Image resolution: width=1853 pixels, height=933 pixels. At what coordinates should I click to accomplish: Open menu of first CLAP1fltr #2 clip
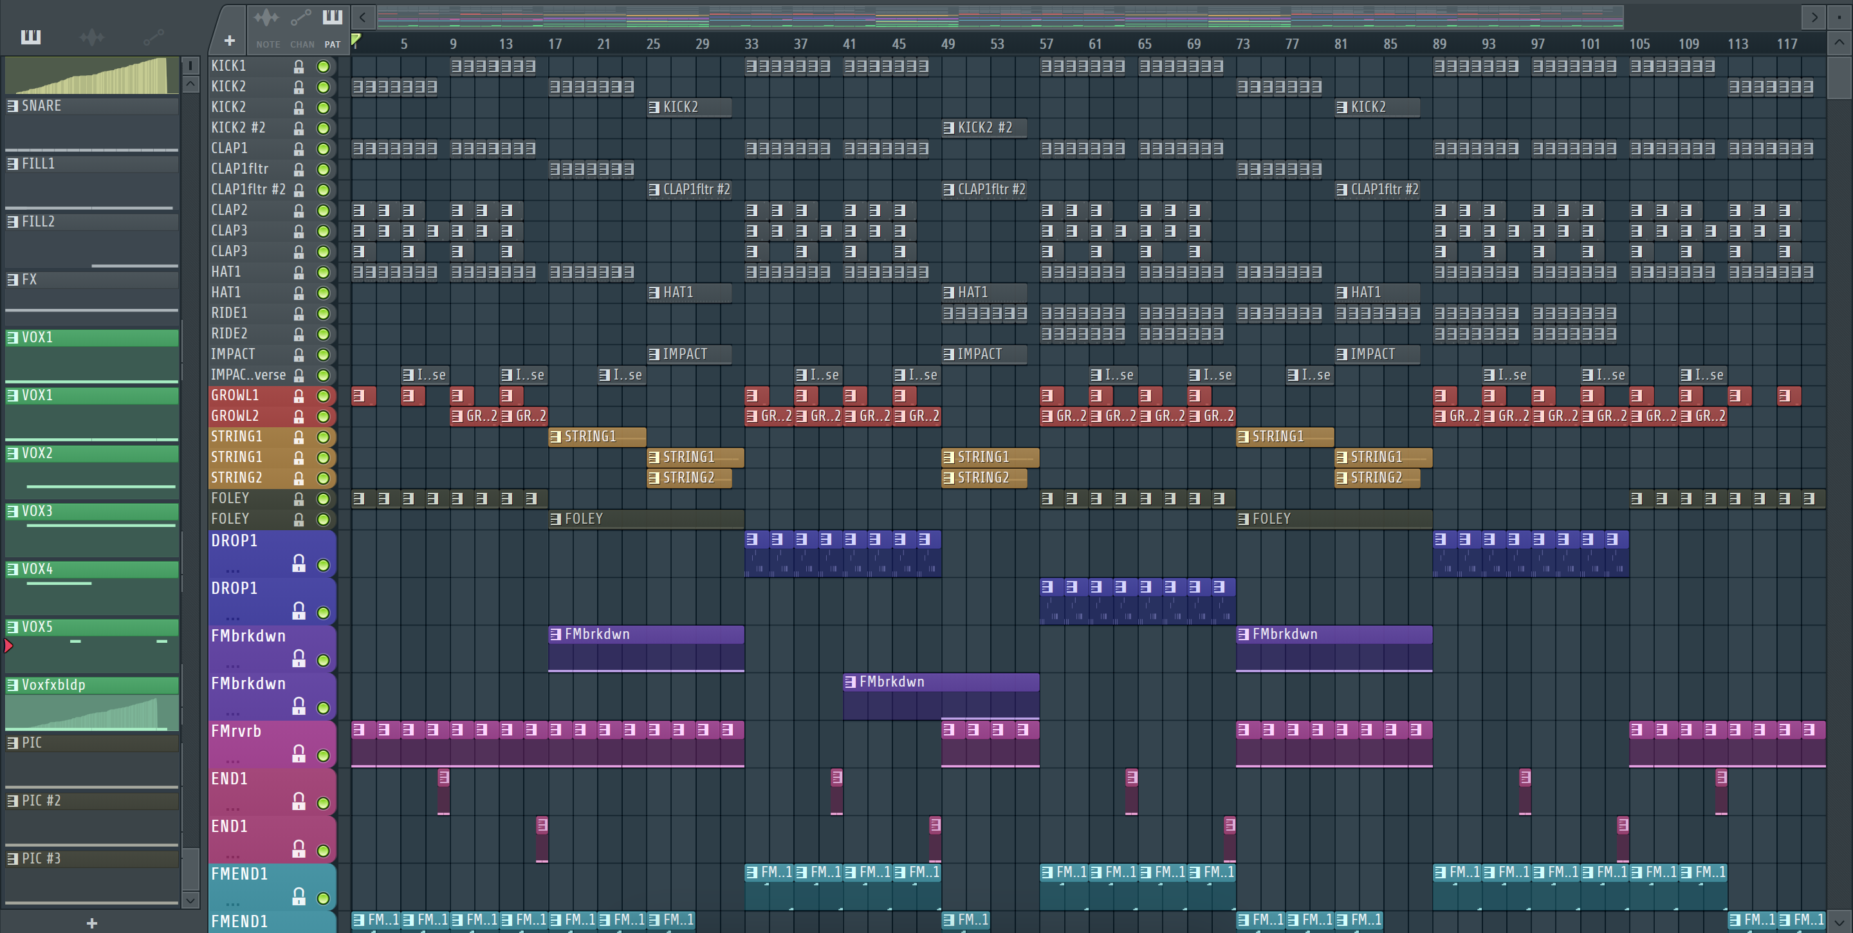pyautogui.click(x=653, y=190)
